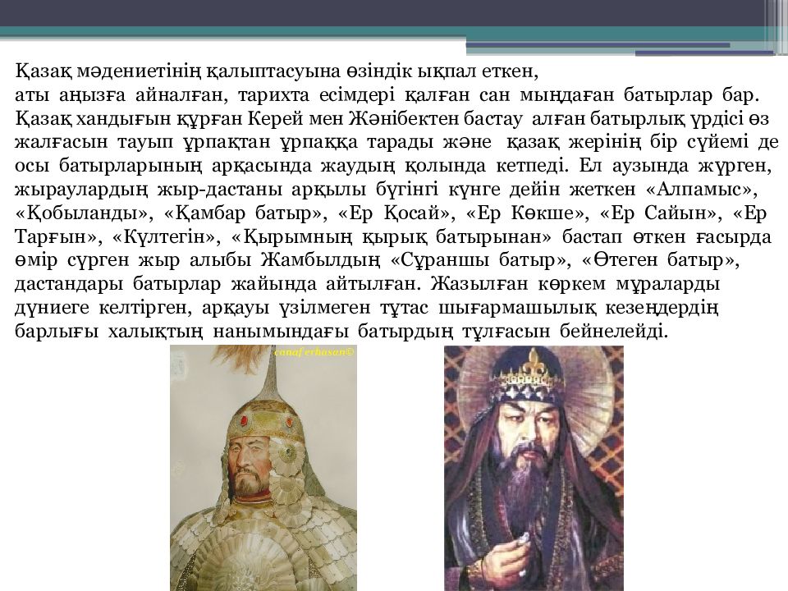Click the word Керей in the third line
Screen dimensions: 788x591
(276, 119)
